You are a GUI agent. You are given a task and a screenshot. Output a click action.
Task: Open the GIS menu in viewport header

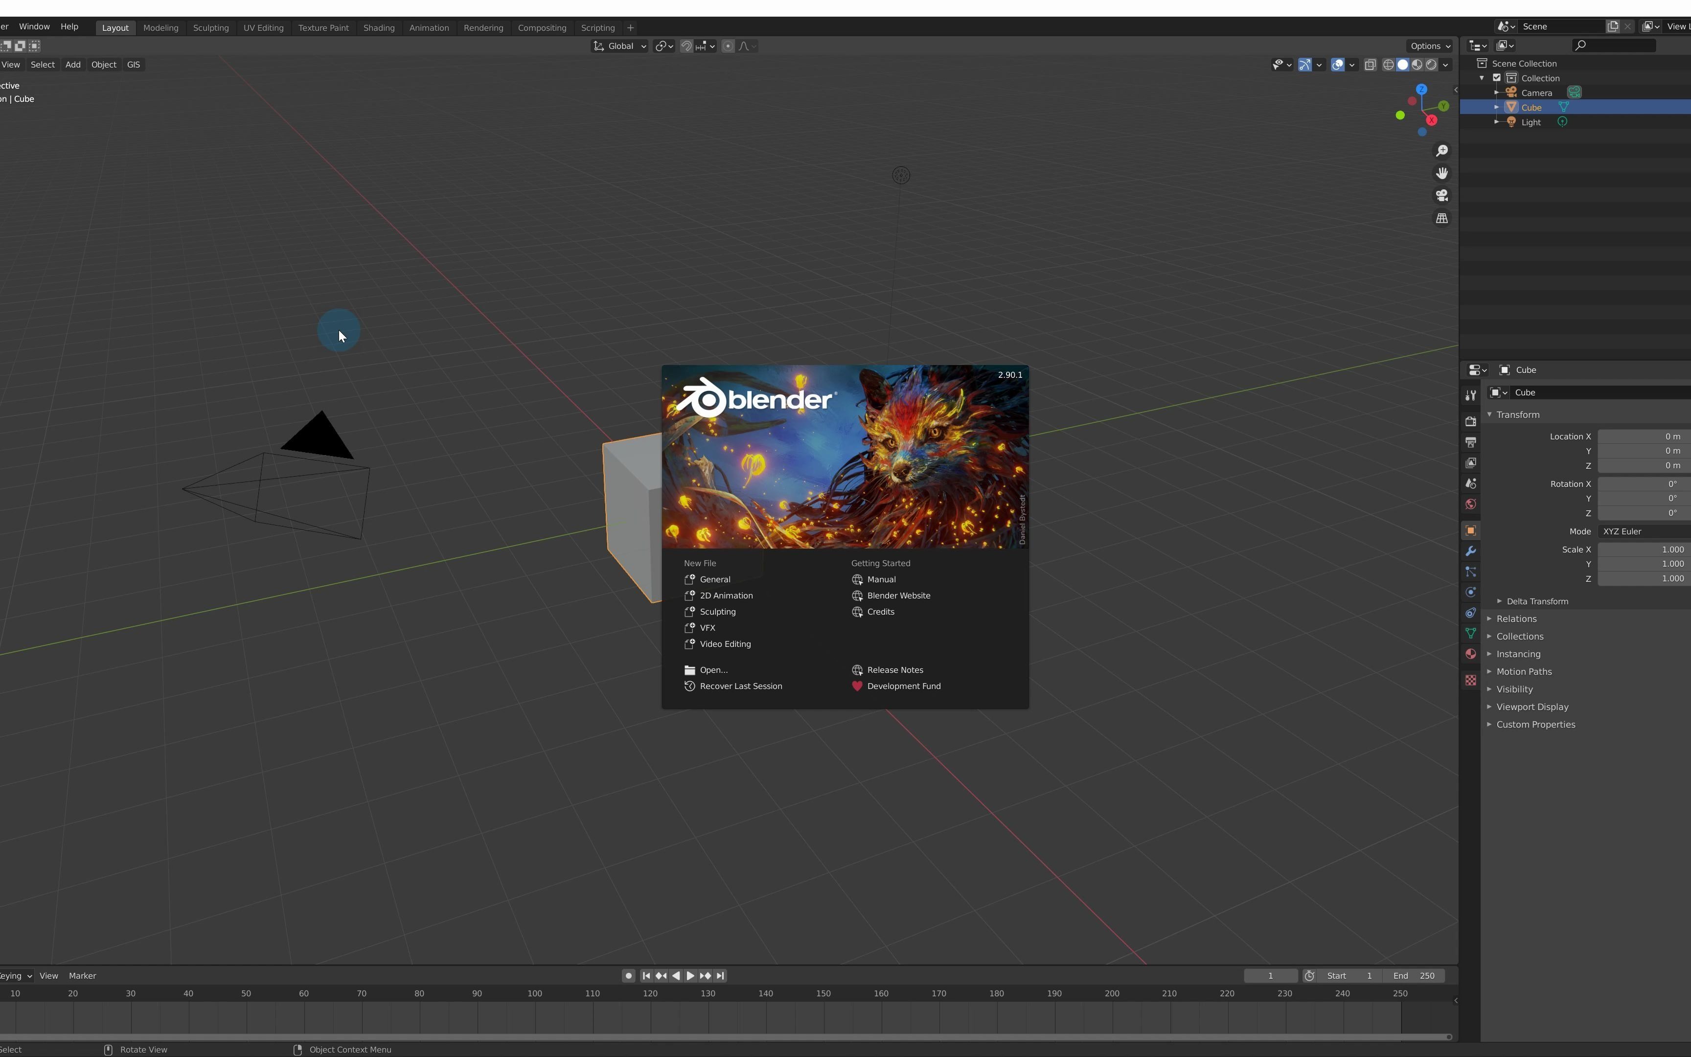pos(134,65)
